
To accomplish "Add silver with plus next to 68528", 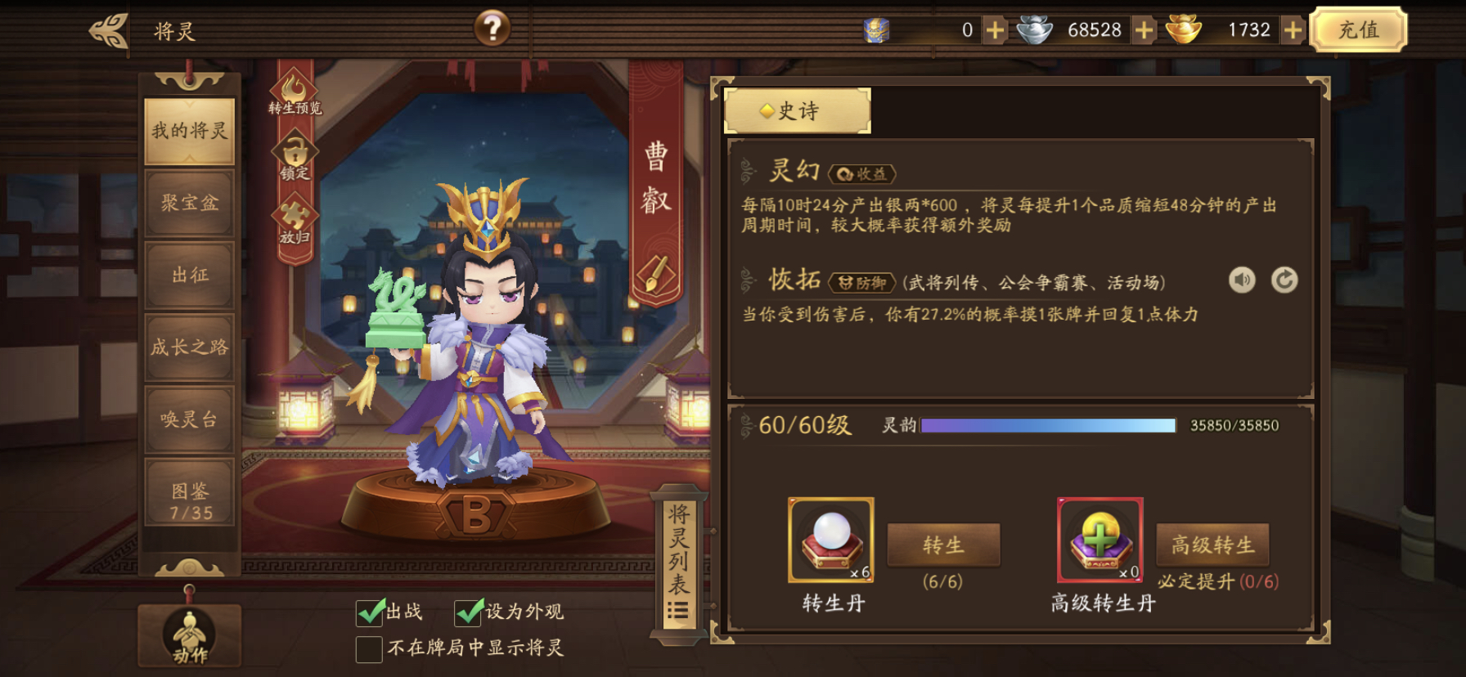I will pos(1144,30).
